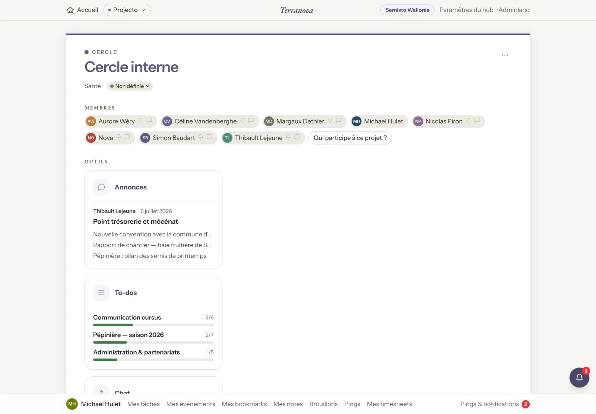
Task: Open 'Pépinière : bilan des semis' announcement
Action: [150, 256]
